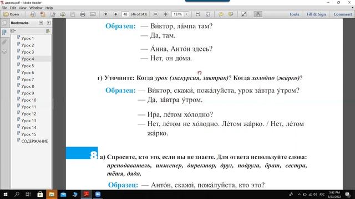Click the Save to cloud icon

(x=63, y=14)
